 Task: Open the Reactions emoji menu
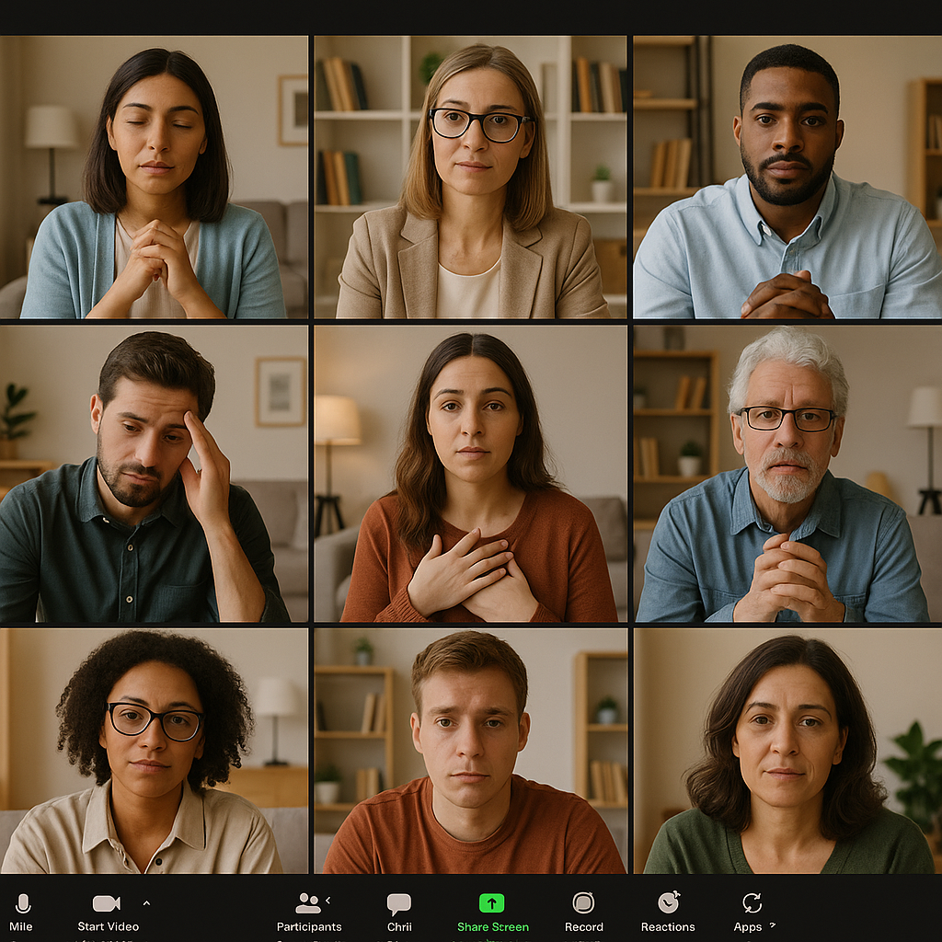(x=668, y=902)
